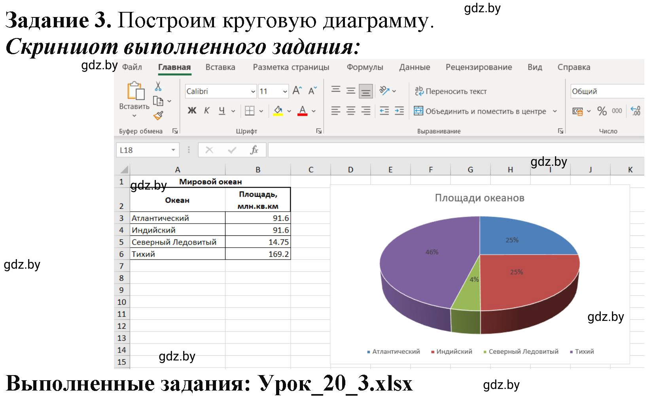Open borders dropdown arrow
This screenshot has height=402, width=657.
click(261, 111)
